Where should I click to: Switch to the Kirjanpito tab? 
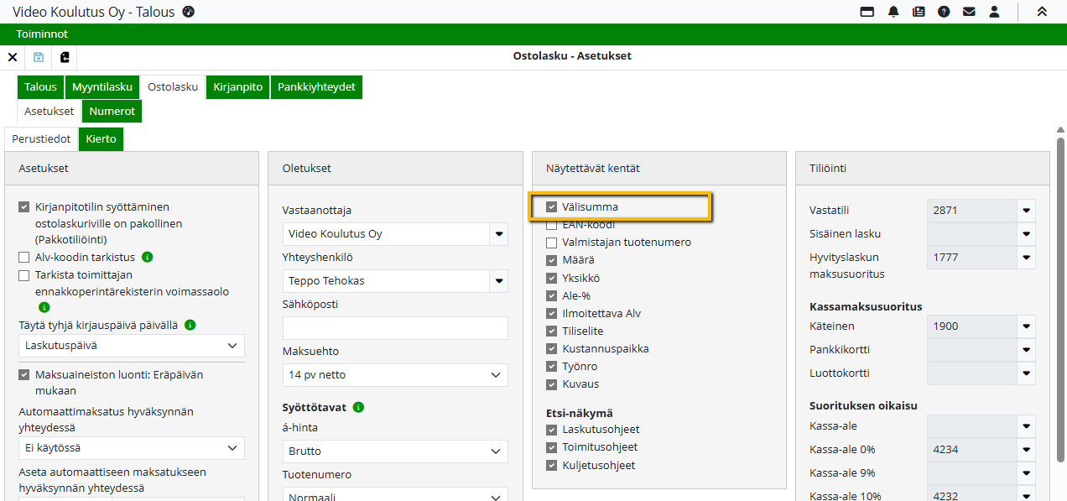point(238,87)
